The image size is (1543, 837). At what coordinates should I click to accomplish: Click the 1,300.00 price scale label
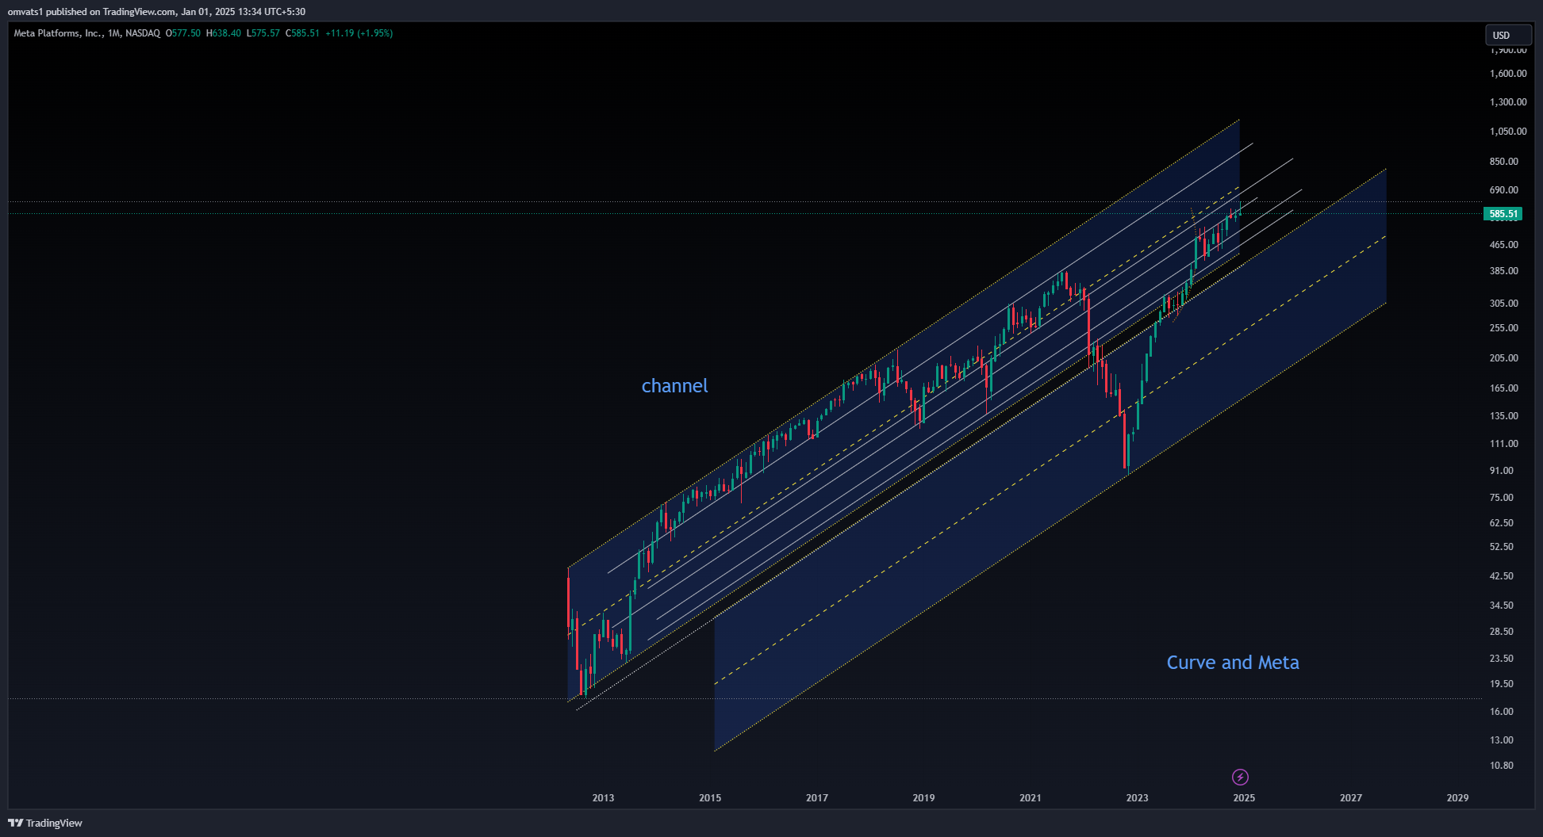point(1508,102)
